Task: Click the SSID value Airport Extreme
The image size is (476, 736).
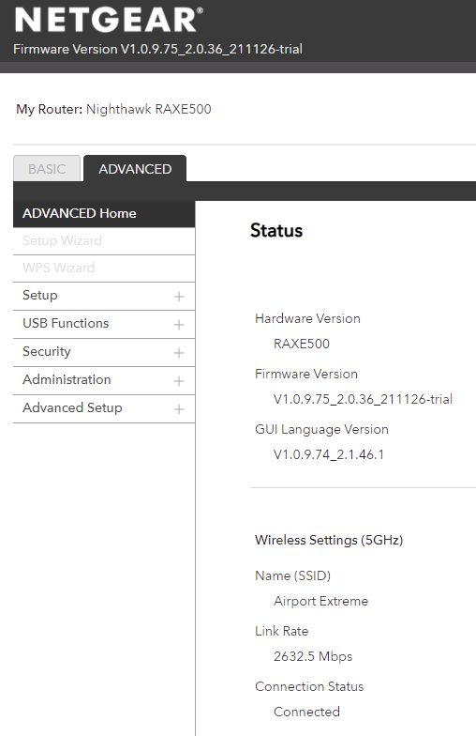Action: click(320, 601)
